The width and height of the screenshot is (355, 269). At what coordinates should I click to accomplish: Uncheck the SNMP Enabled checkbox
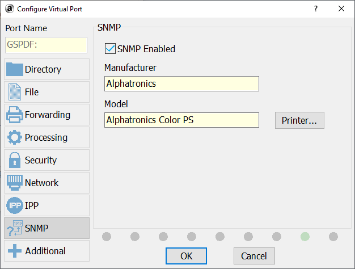(111, 49)
